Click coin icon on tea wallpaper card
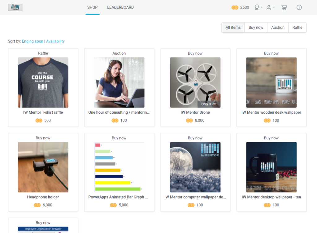The image size is (317, 233). (x=267, y=205)
